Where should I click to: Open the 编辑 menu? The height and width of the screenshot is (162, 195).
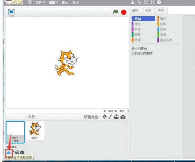click(x=53, y=2)
